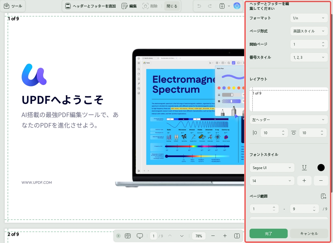Increase 開始ページ with the up arrow
This screenshot has height=243, width=333.
323,42
